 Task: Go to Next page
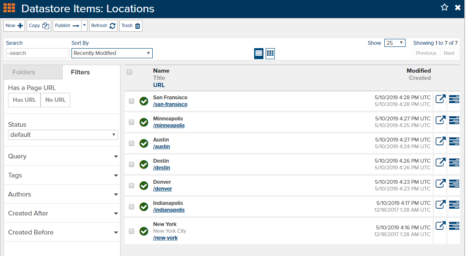pos(449,53)
